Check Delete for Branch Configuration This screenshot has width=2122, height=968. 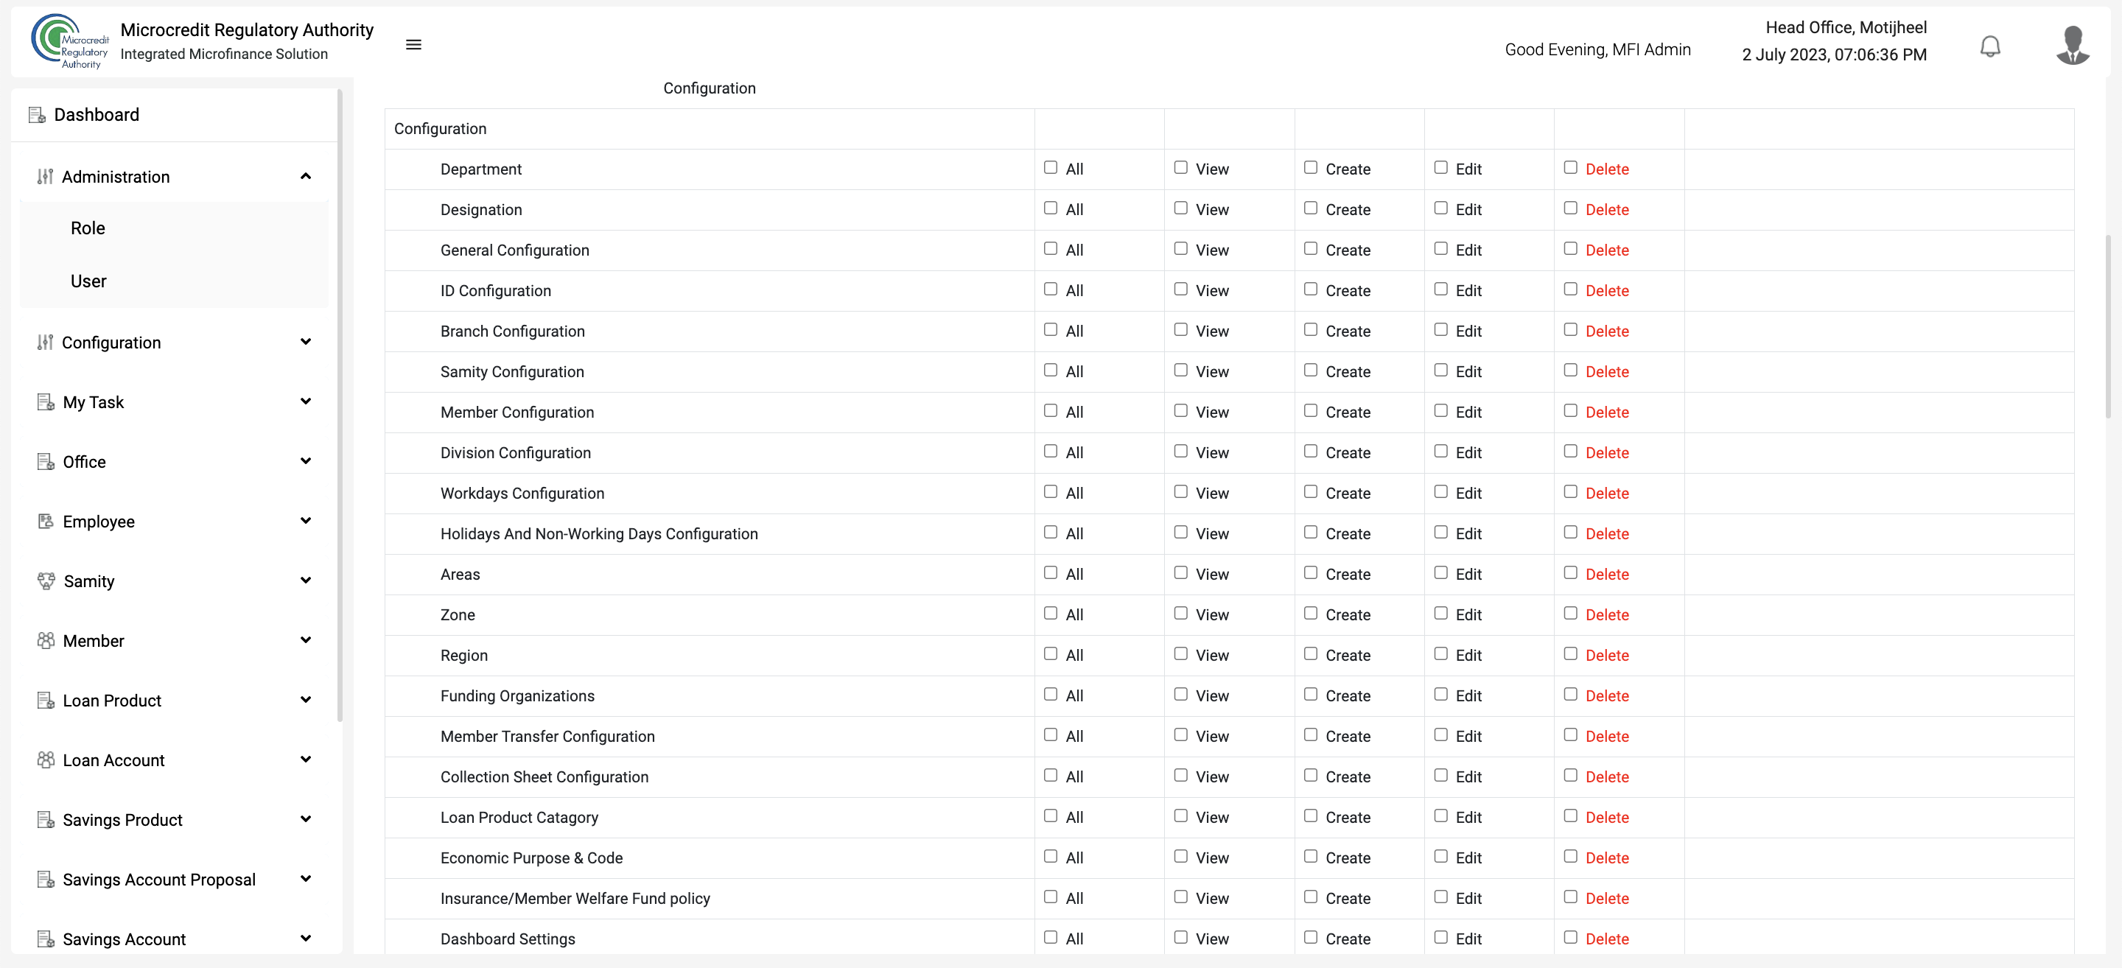pos(1571,329)
